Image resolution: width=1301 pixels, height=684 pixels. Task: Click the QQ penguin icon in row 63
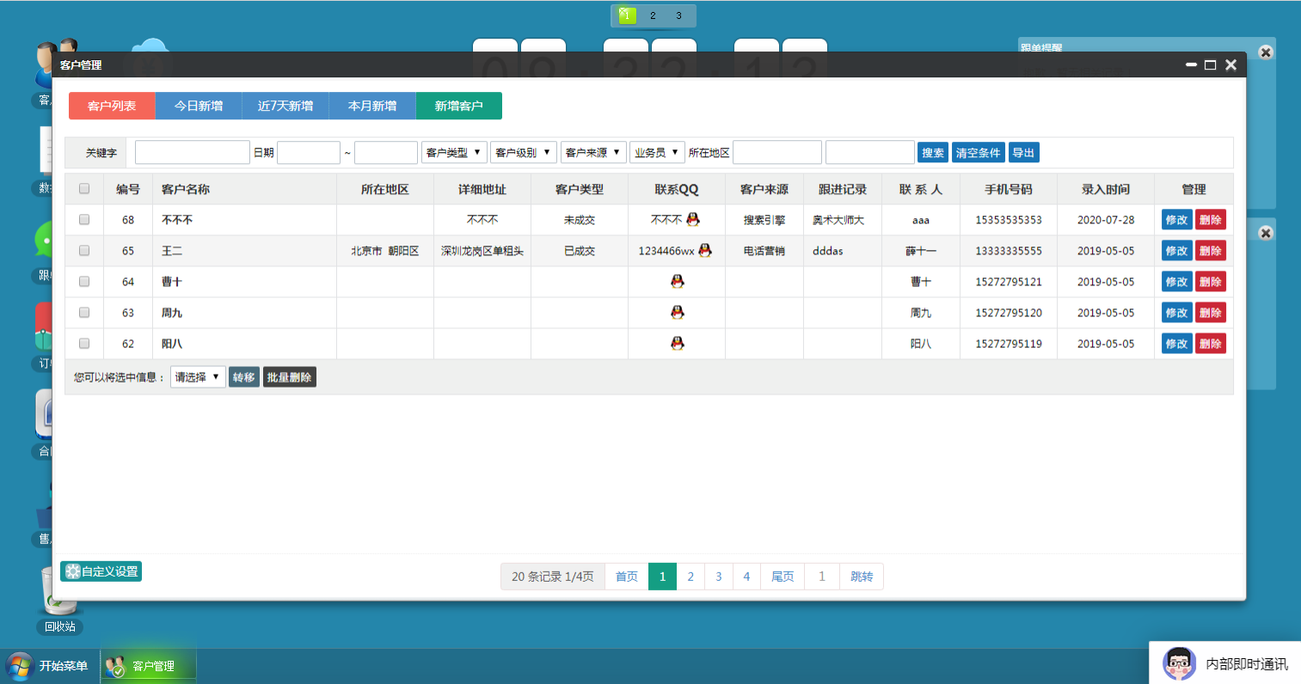pyautogui.click(x=677, y=312)
